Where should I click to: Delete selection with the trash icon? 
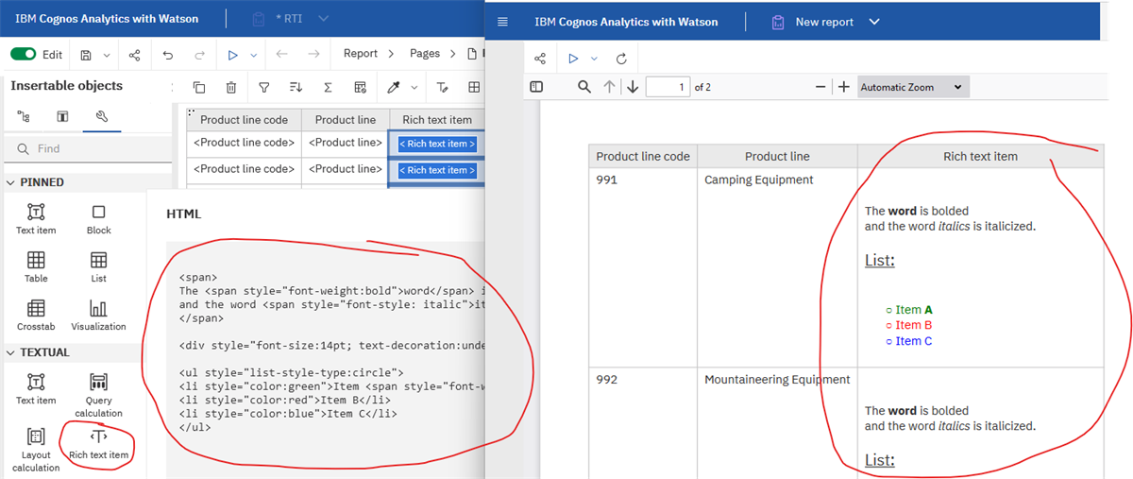coord(231,88)
